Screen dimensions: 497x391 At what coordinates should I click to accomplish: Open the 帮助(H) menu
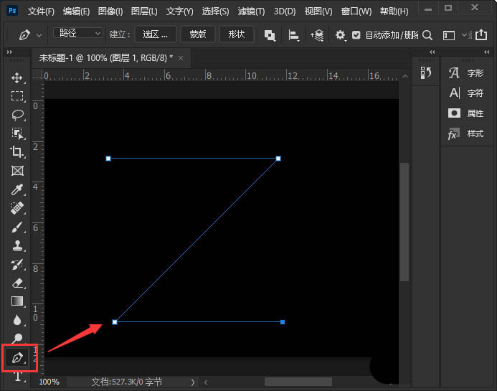394,11
